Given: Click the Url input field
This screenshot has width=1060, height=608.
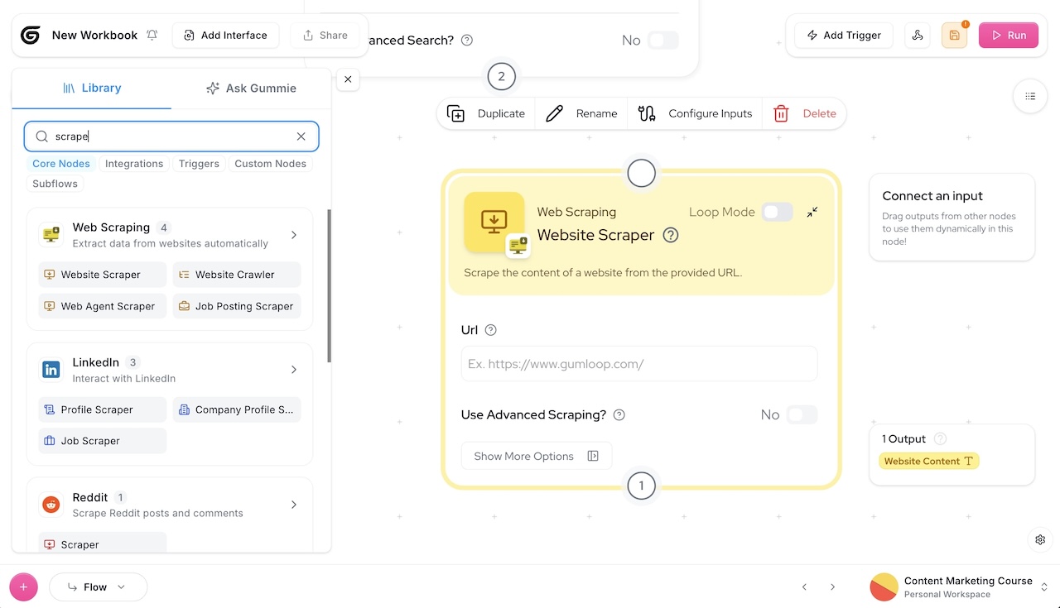Looking at the screenshot, I should (x=639, y=364).
